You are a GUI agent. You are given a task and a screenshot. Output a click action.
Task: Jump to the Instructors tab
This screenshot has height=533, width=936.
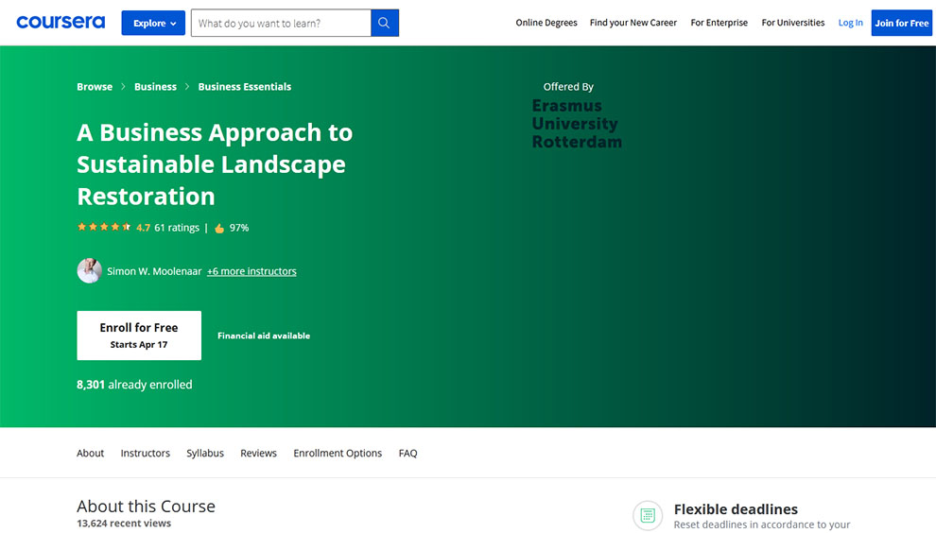coord(145,453)
